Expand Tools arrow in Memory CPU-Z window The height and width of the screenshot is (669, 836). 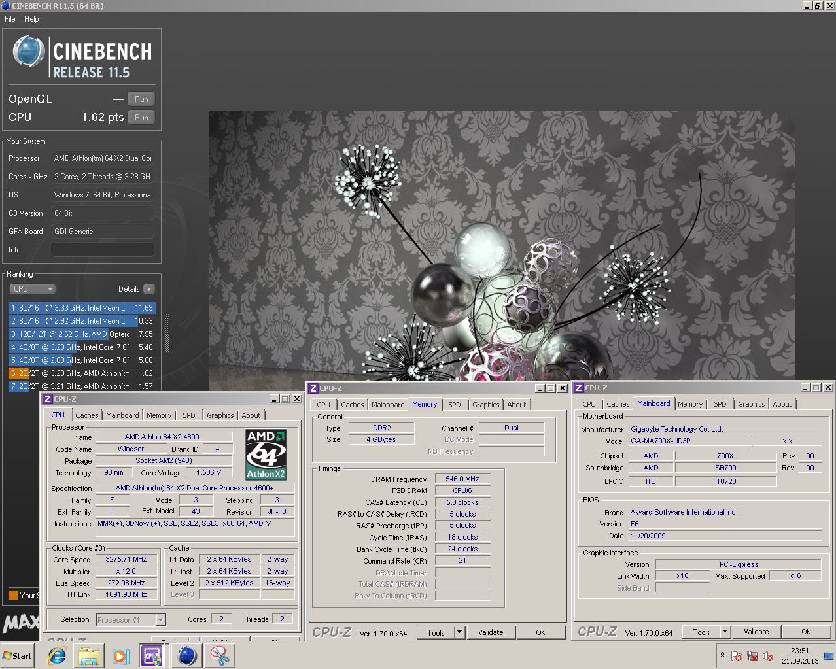459,632
